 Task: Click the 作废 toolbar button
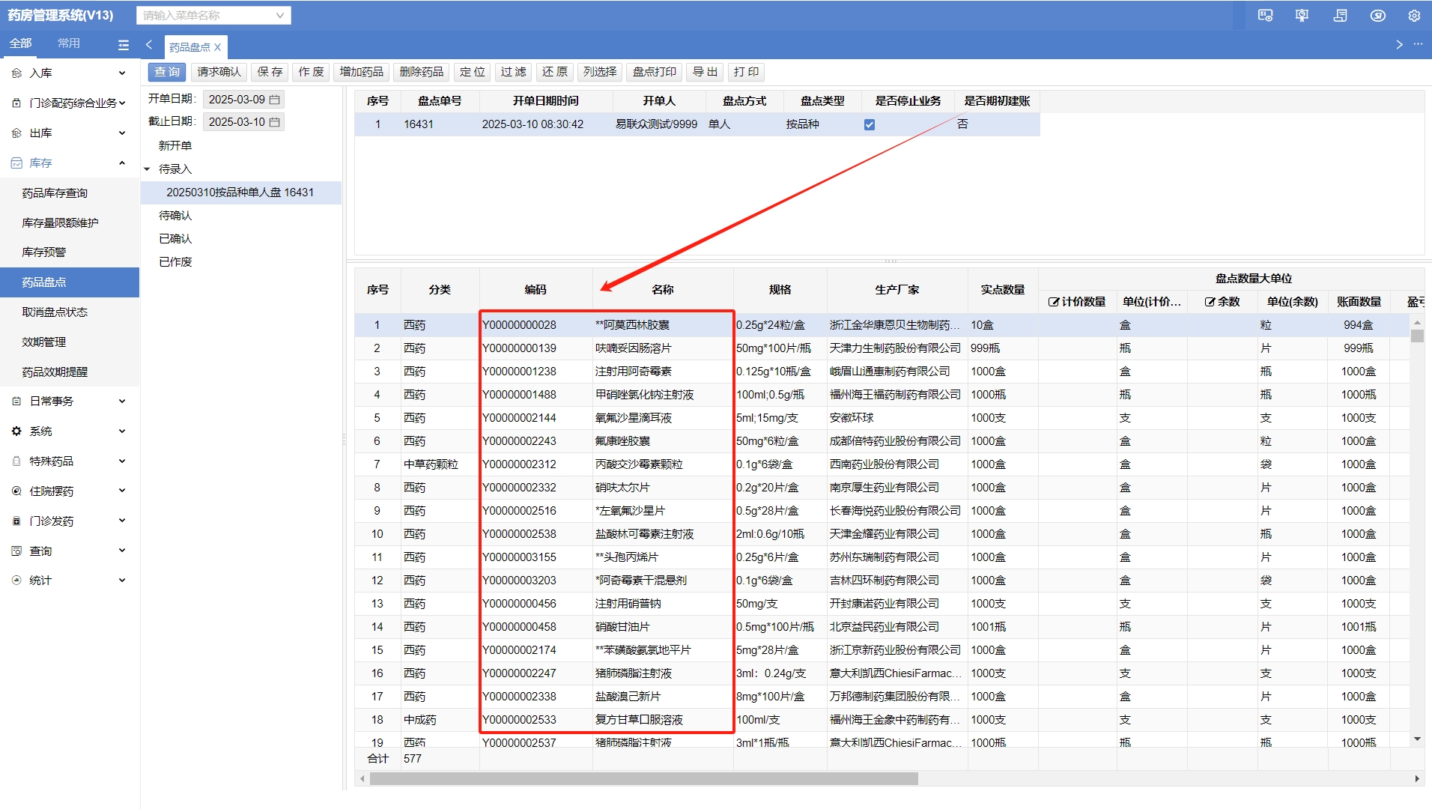311,72
